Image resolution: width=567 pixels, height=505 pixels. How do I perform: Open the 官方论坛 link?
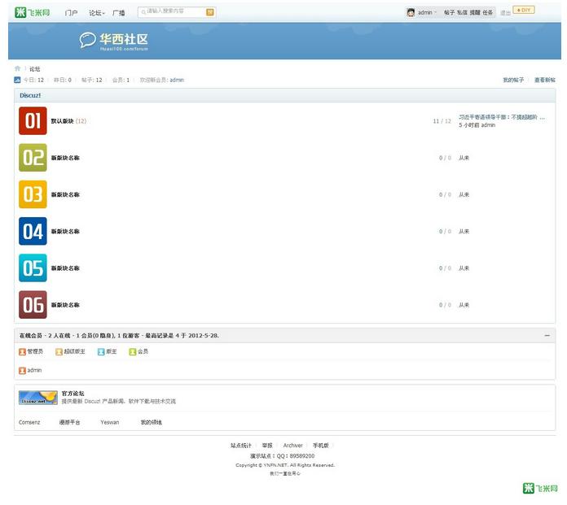click(73, 393)
